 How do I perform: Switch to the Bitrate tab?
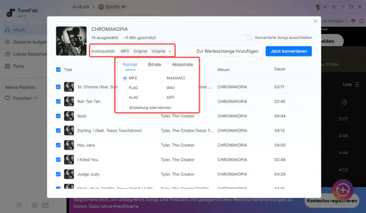coord(154,65)
